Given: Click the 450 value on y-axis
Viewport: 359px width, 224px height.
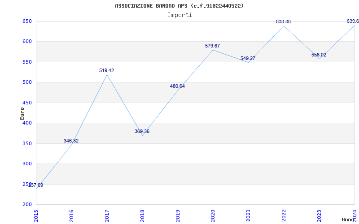Looking at the screenshot, I should click(27, 103).
